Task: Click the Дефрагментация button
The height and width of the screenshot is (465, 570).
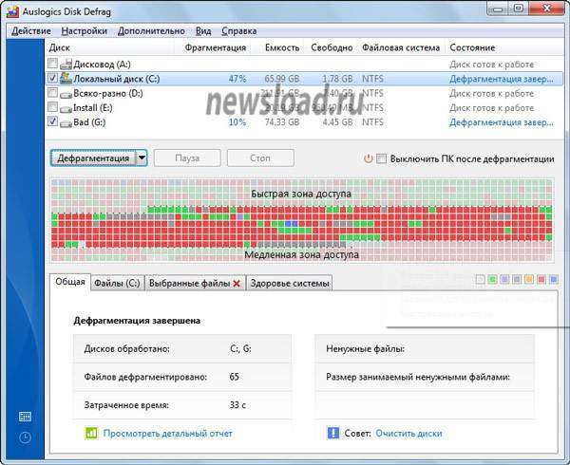Action: pos(93,158)
